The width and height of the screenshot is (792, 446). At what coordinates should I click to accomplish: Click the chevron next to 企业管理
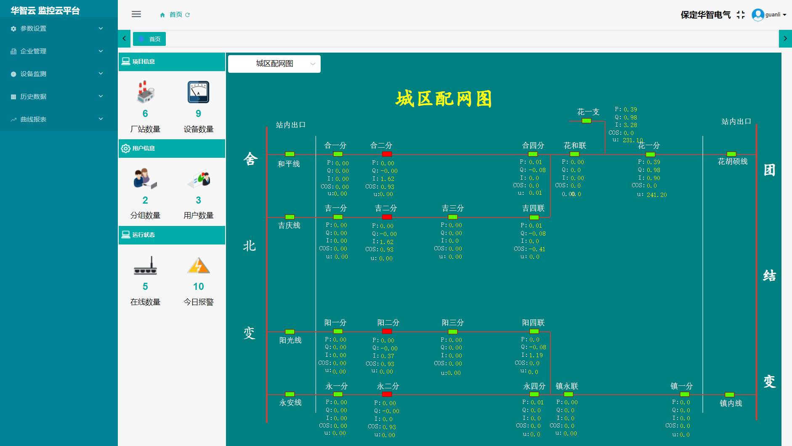pos(101,51)
